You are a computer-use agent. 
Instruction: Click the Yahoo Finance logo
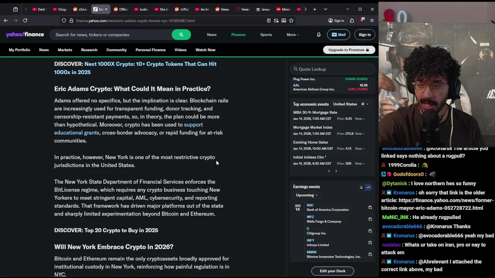pyautogui.click(x=25, y=34)
